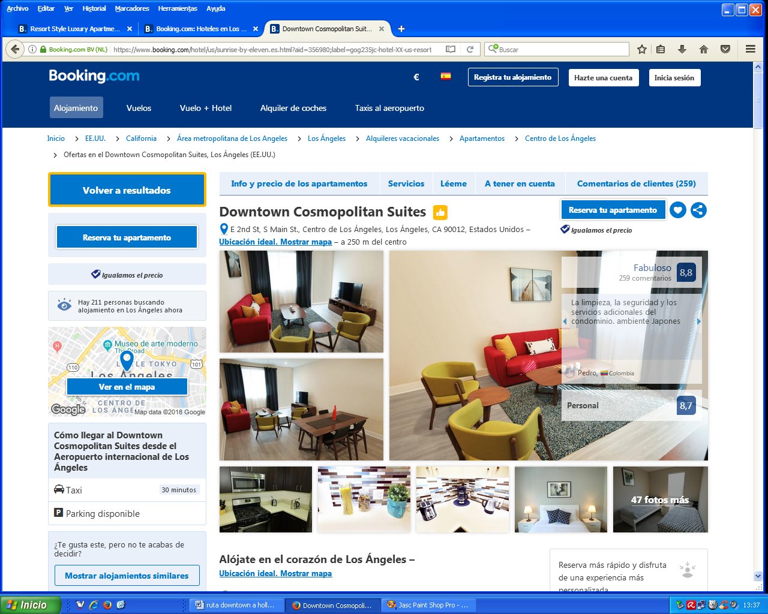Open the dining table room photo
768x614 pixels.
(301, 410)
